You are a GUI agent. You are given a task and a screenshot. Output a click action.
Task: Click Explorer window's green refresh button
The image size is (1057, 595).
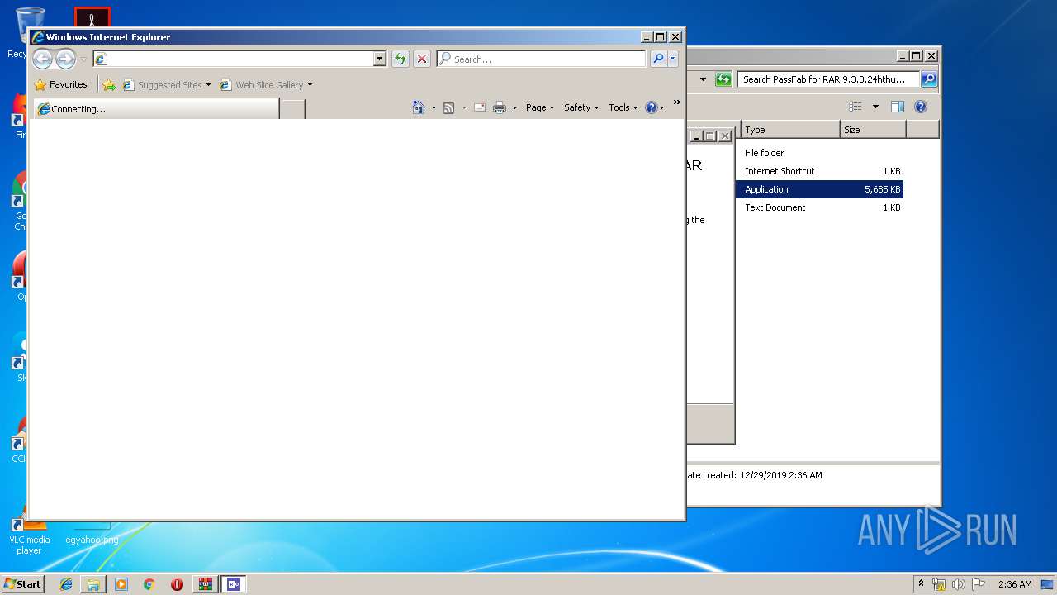click(723, 79)
